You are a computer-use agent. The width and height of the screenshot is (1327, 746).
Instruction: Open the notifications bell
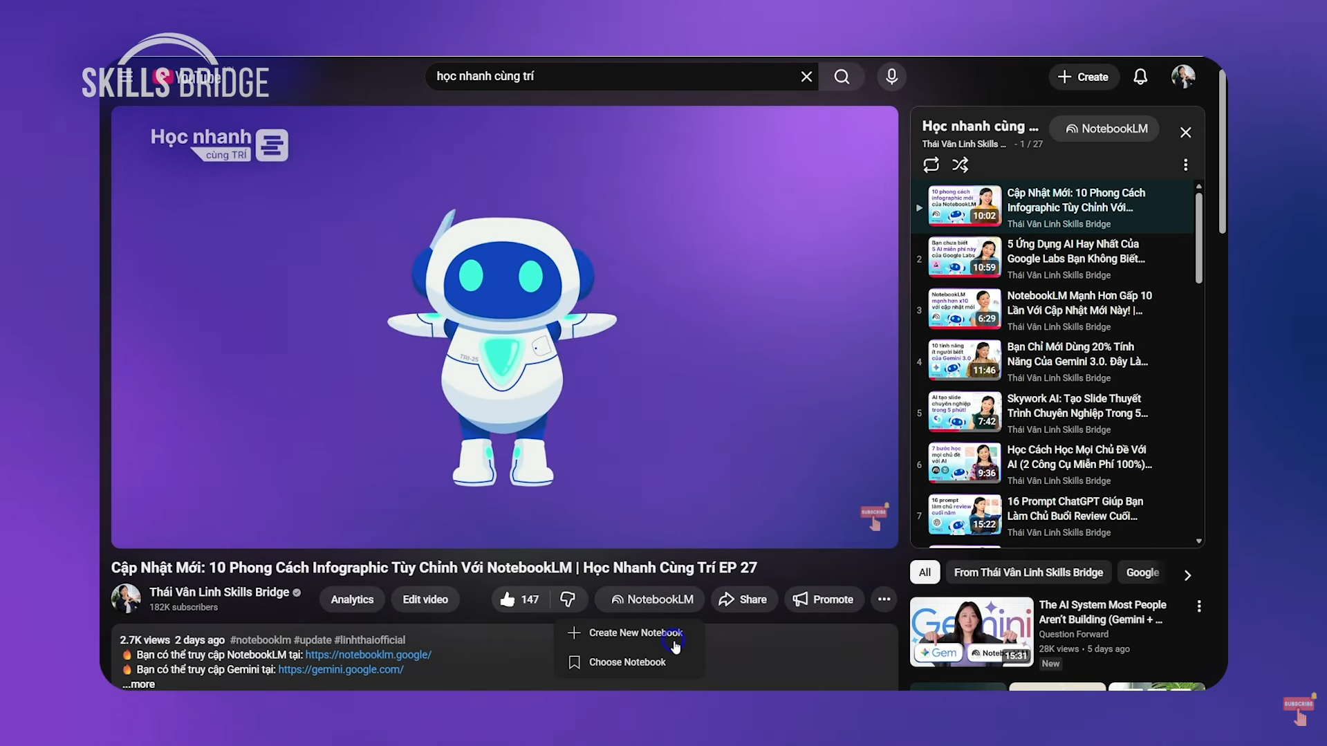pyautogui.click(x=1140, y=77)
